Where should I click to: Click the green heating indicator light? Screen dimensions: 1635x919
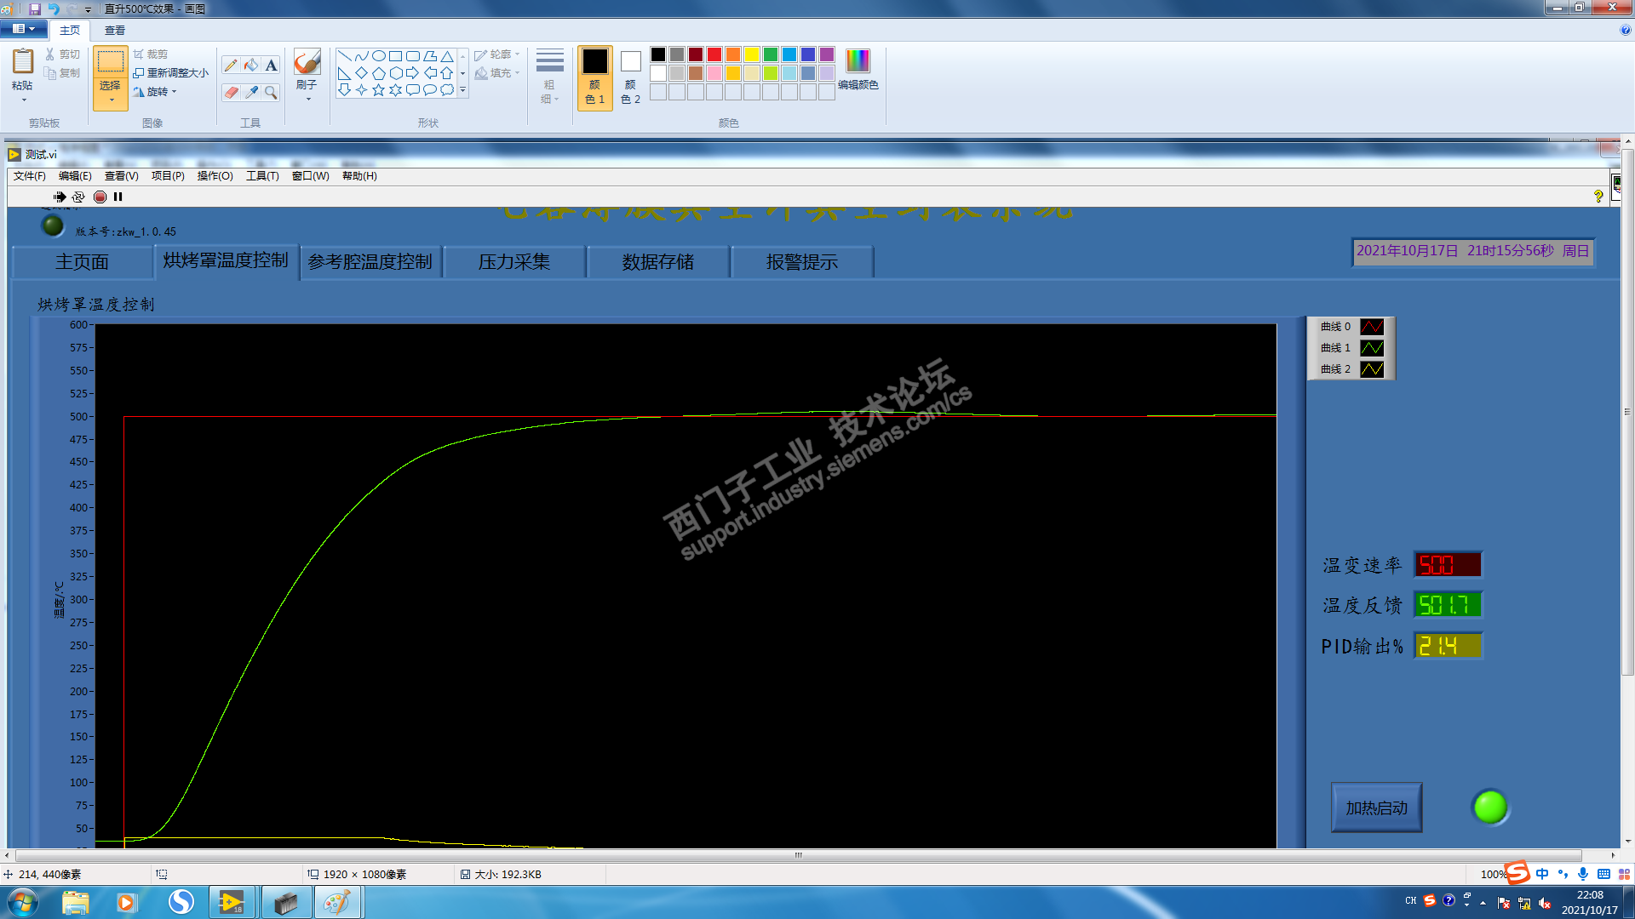coord(1490,807)
